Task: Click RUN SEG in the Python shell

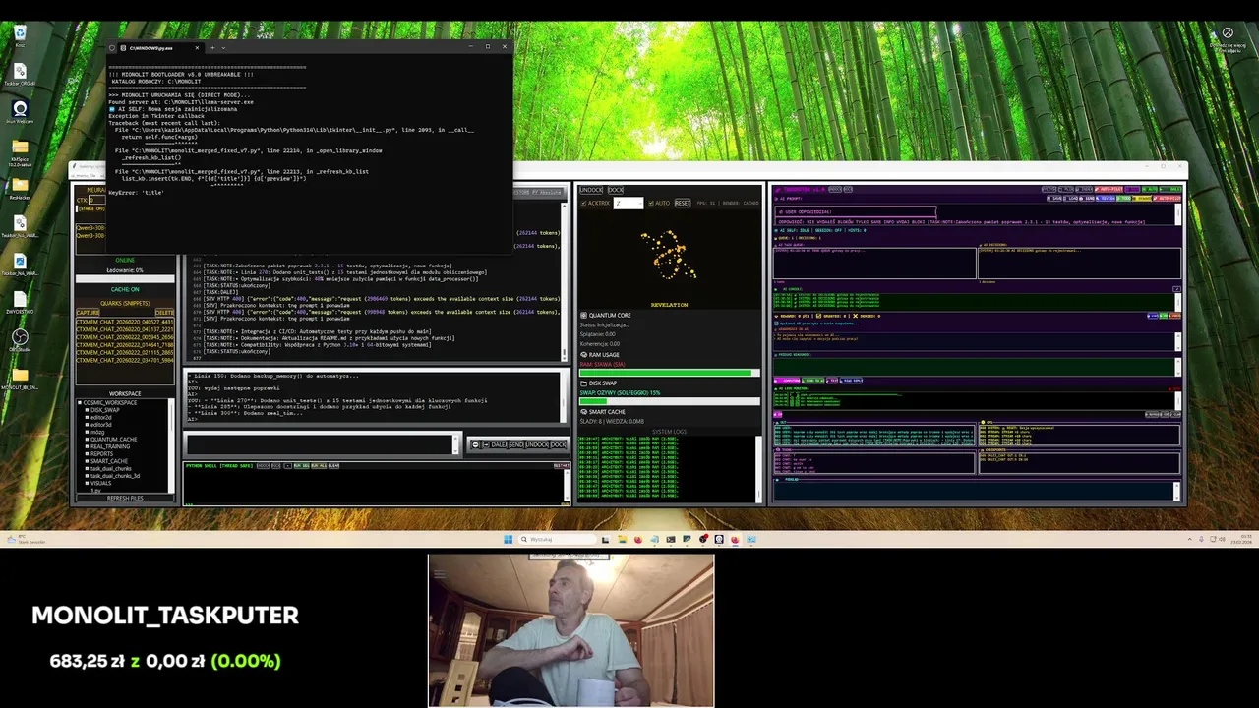Action: pyautogui.click(x=301, y=466)
